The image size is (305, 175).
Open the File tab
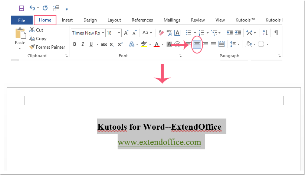pos(22,20)
